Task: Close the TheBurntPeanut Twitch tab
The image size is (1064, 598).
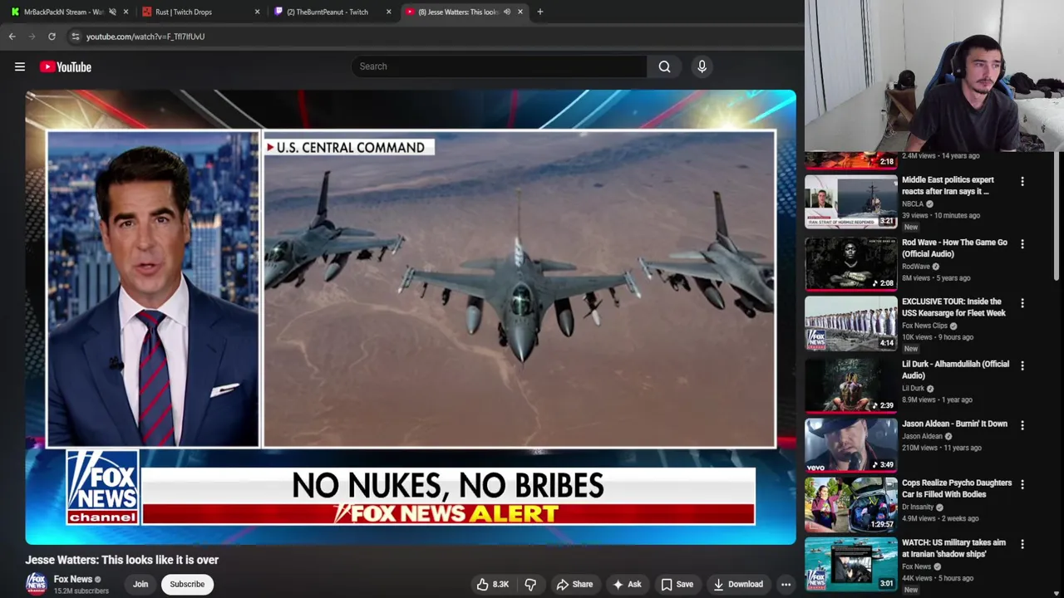Action: pos(388,12)
